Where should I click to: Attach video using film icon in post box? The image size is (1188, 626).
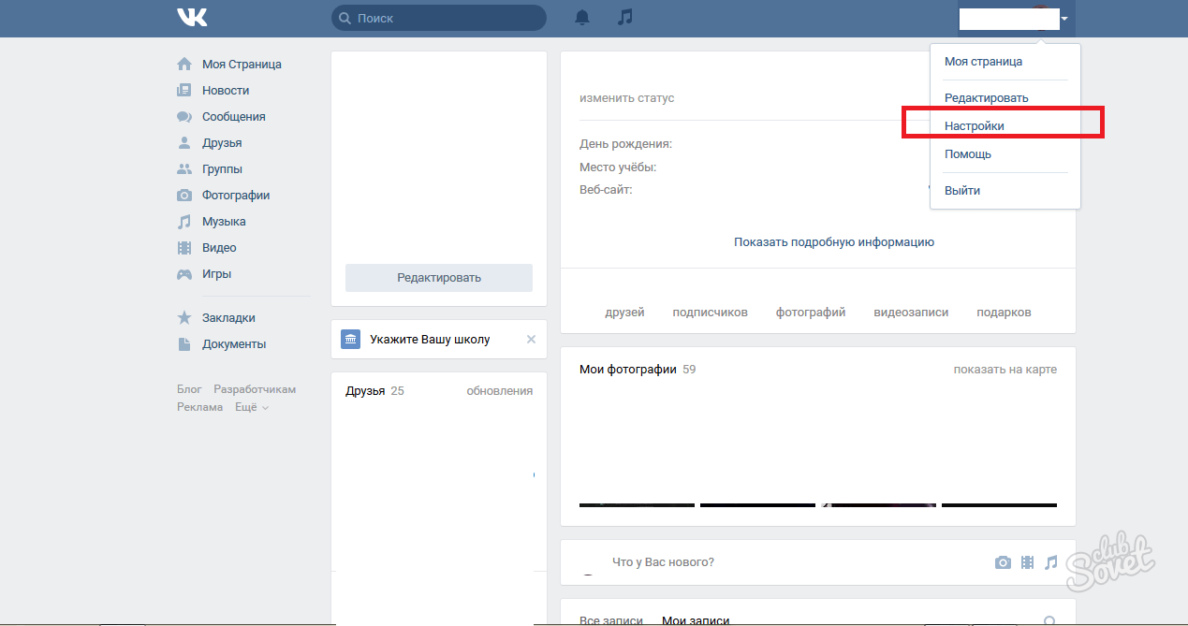(x=1028, y=562)
